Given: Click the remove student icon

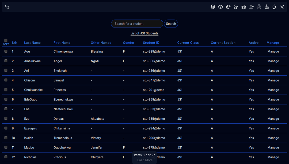Looking at the screenshot, I should (251, 7).
